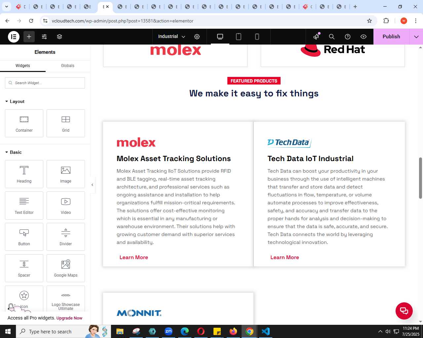Select the Tech Data IoT Industrial heading

pos(311,158)
